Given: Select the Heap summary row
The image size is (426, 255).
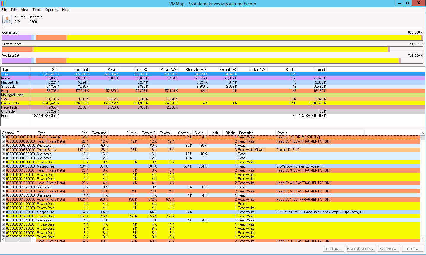Looking at the screenshot, I should tap(213, 91).
